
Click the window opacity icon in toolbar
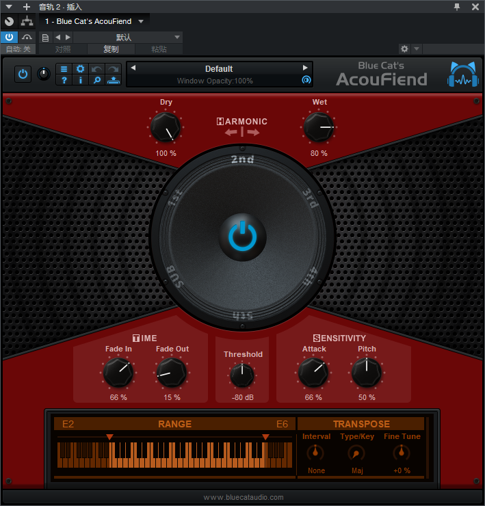[x=113, y=80]
